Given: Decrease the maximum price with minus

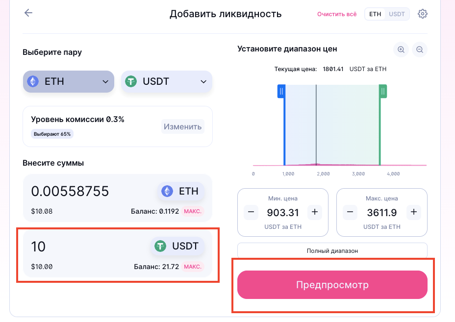Looking at the screenshot, I should click(x=350, y=213).
